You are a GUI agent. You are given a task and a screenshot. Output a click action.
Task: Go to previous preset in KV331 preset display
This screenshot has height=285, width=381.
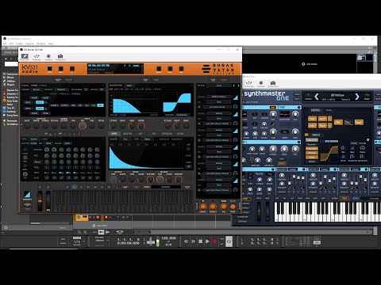pos(125,66)
